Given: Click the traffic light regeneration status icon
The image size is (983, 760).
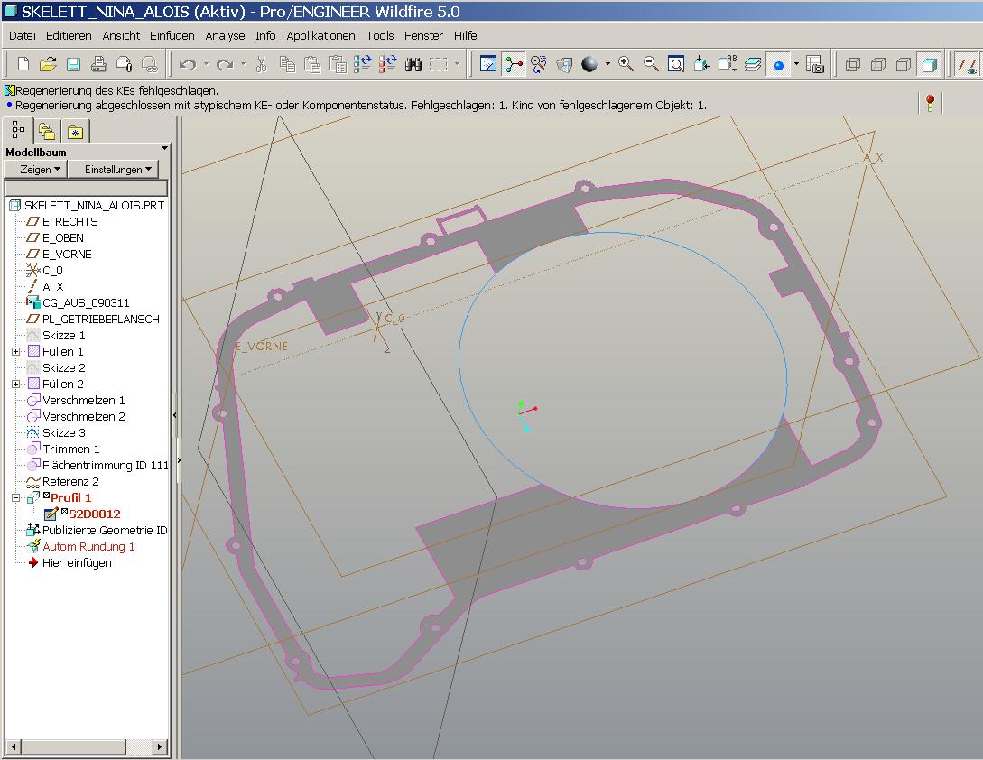Looking at the screenshot, I should [930, 102].
